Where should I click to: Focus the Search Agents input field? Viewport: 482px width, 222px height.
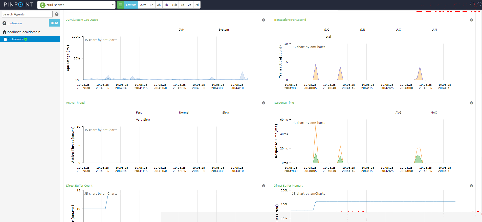27,14
